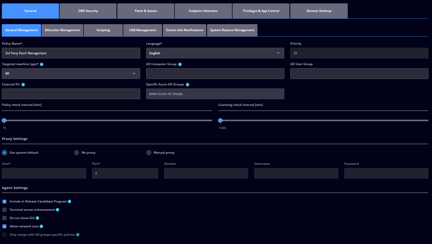Switch to Privileges & App Control tab
Screen dimensions: 432x244
[x=261, y=11]
